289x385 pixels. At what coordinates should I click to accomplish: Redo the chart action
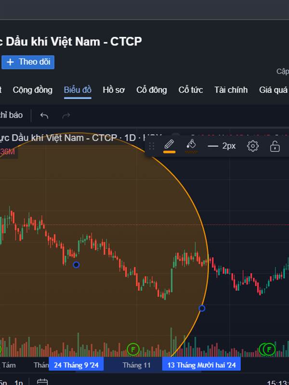66,115
